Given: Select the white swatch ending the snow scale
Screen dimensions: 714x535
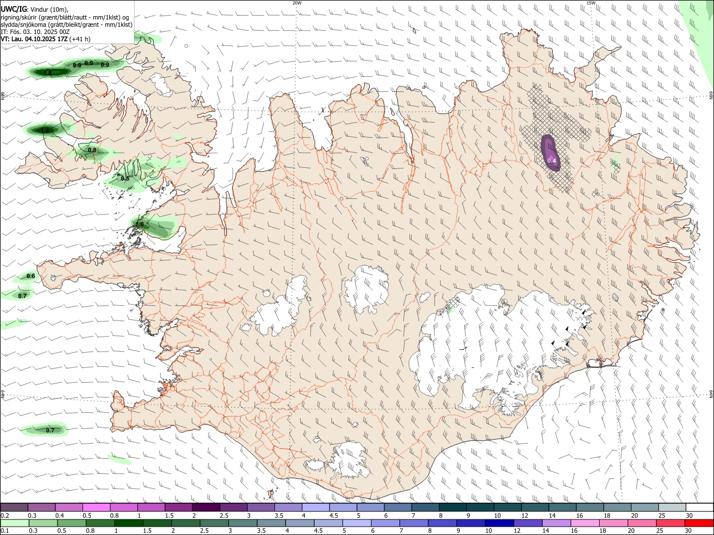Looking at the screenshot, I should tap(699, 507).
